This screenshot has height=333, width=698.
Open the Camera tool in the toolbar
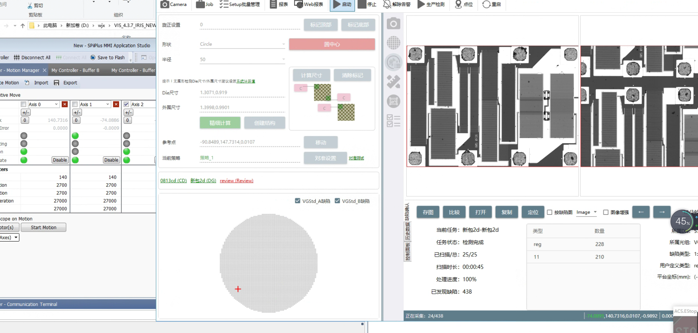(173, 4)
